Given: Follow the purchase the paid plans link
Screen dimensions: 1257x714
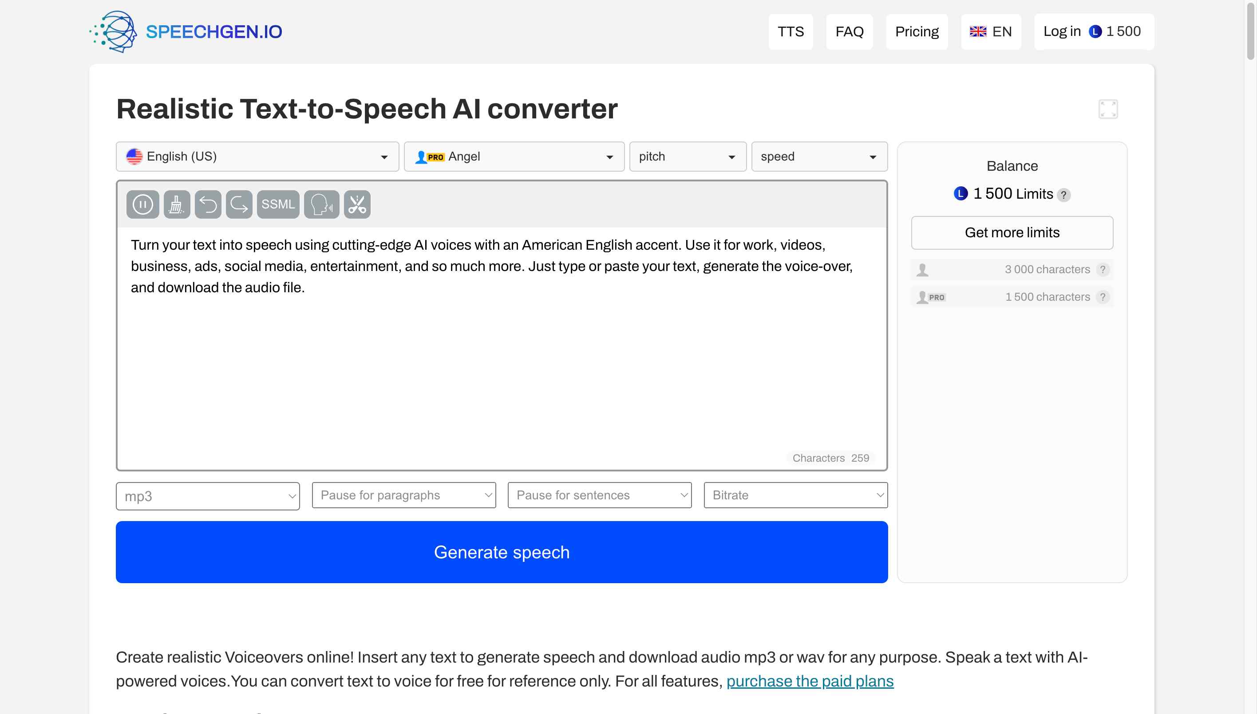Looking at the screenshot, I should click(810, 681).
